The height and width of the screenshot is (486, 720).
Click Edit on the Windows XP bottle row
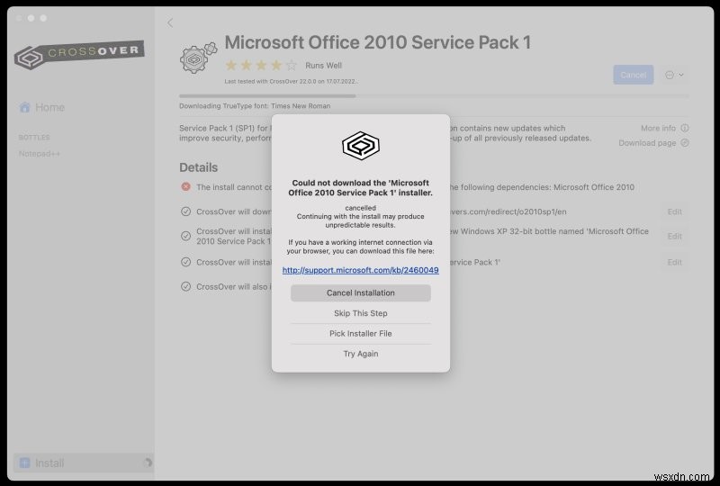click(674, 236)
